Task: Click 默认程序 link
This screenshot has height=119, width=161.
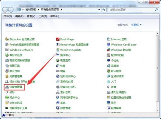Action: click(116, 71)
